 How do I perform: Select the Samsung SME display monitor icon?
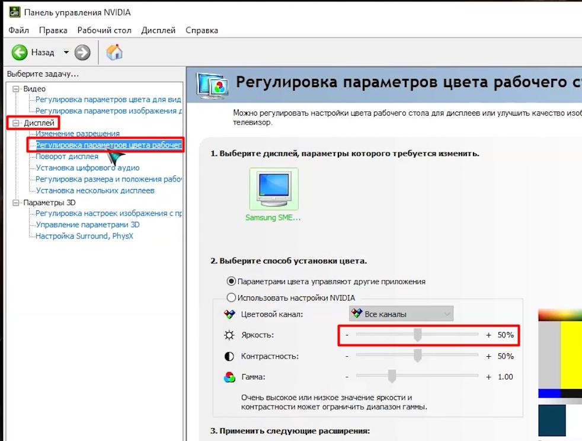click(x=274, y=189)
